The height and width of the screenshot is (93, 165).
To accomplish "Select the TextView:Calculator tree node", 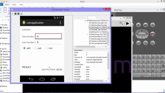I will 98,23.
